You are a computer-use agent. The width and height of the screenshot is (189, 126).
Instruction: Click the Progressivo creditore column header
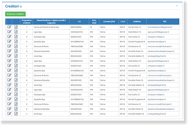27,21
